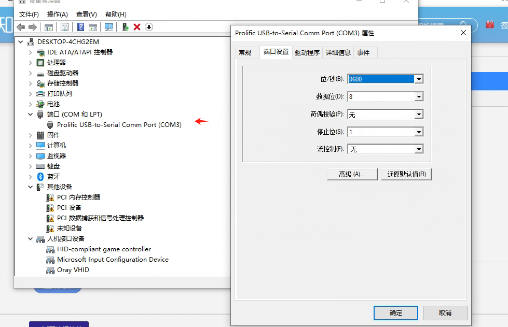Open the 帮助(H) menu
Screen dimensions: 508x327
click(116, 15)
